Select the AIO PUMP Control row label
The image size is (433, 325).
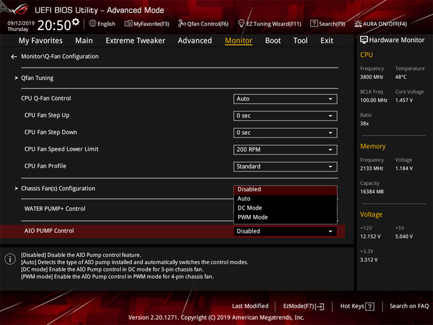point(49,231)
